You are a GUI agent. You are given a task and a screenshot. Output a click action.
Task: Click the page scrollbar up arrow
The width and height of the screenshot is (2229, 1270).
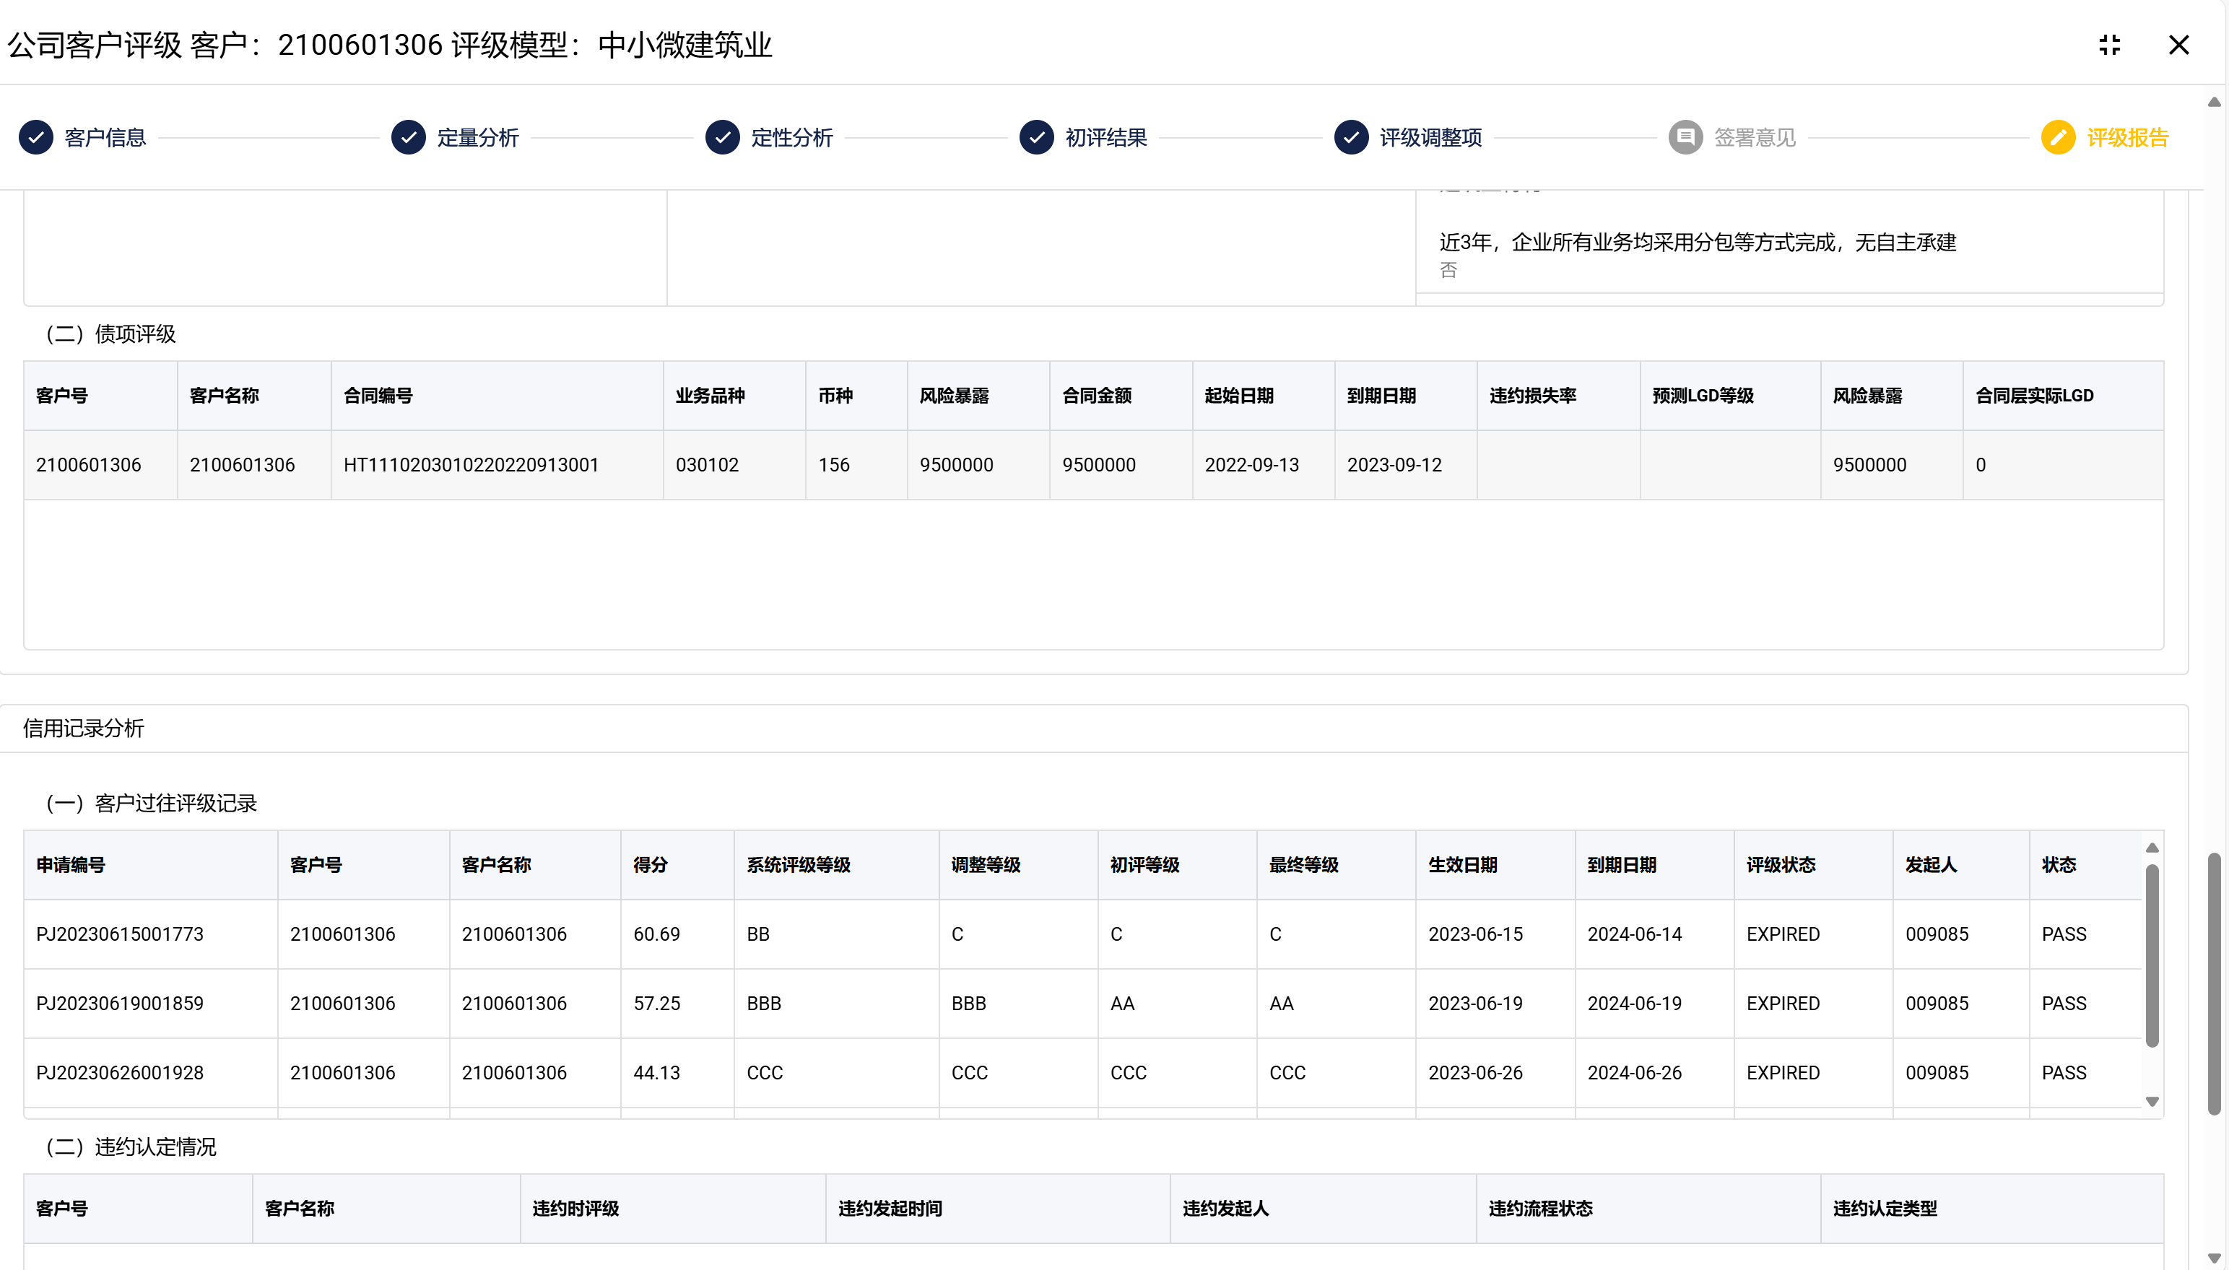[2213, 103]
